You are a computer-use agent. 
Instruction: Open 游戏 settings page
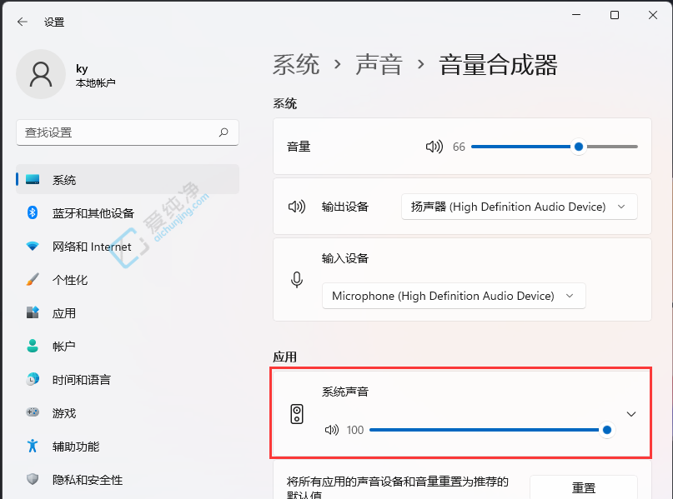tap(128, 412)
